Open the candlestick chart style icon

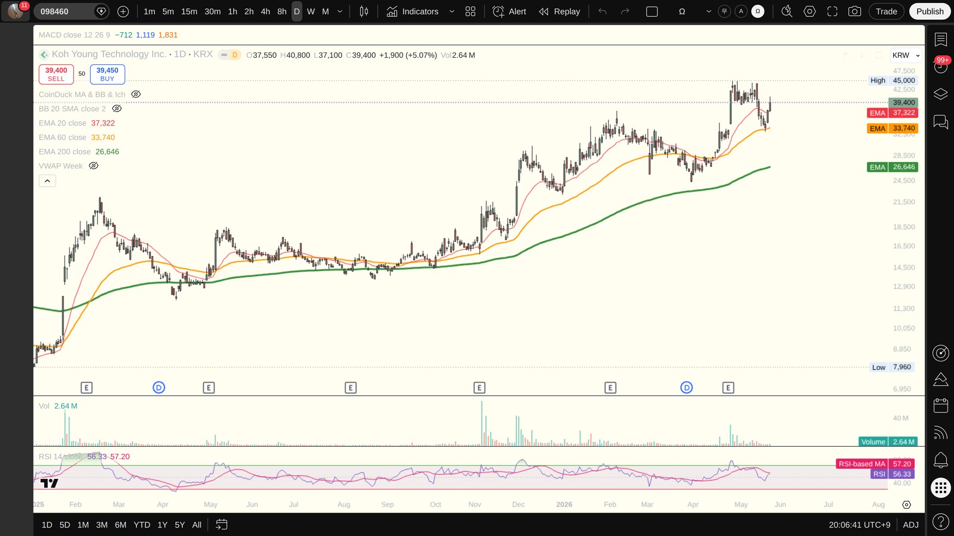coord(364,11)
